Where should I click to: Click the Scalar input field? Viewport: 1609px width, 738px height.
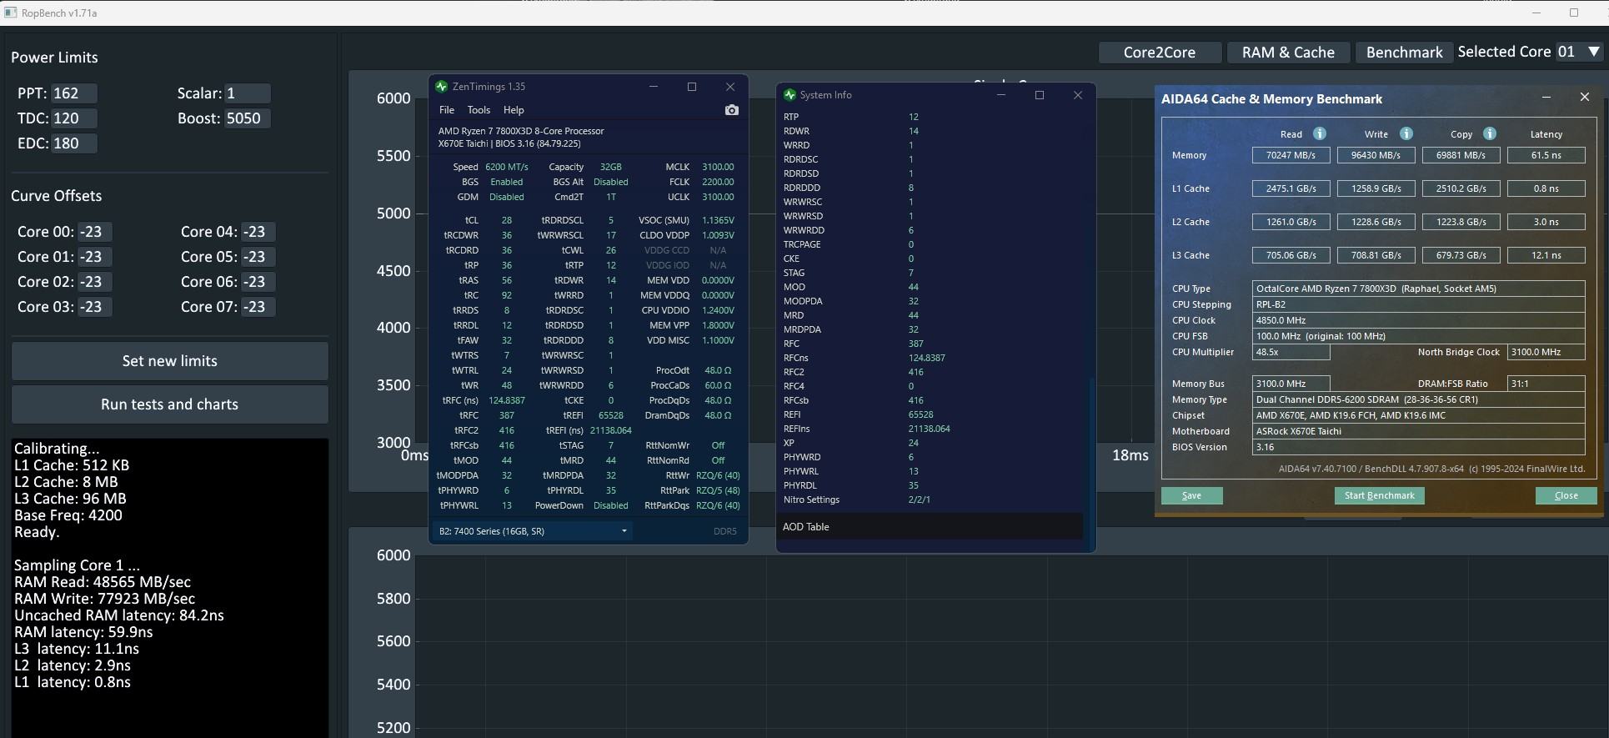248,93
